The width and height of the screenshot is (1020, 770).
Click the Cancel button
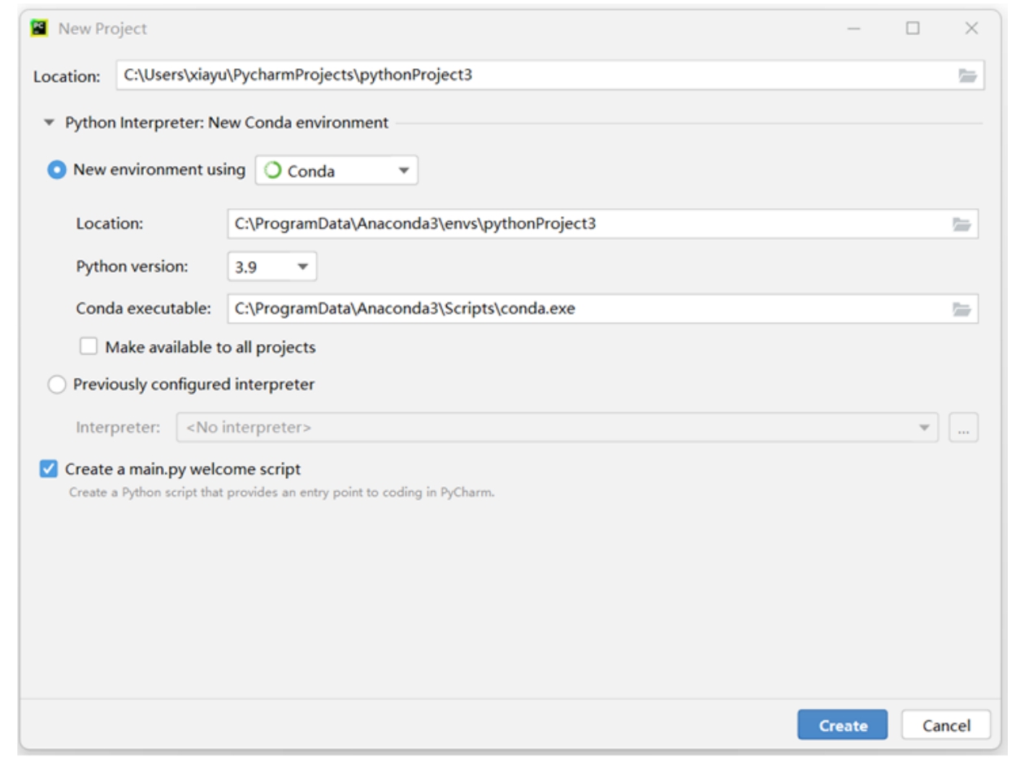pos(946,726)
